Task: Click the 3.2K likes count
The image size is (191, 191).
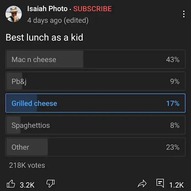Action: click(x=27, y=185)
